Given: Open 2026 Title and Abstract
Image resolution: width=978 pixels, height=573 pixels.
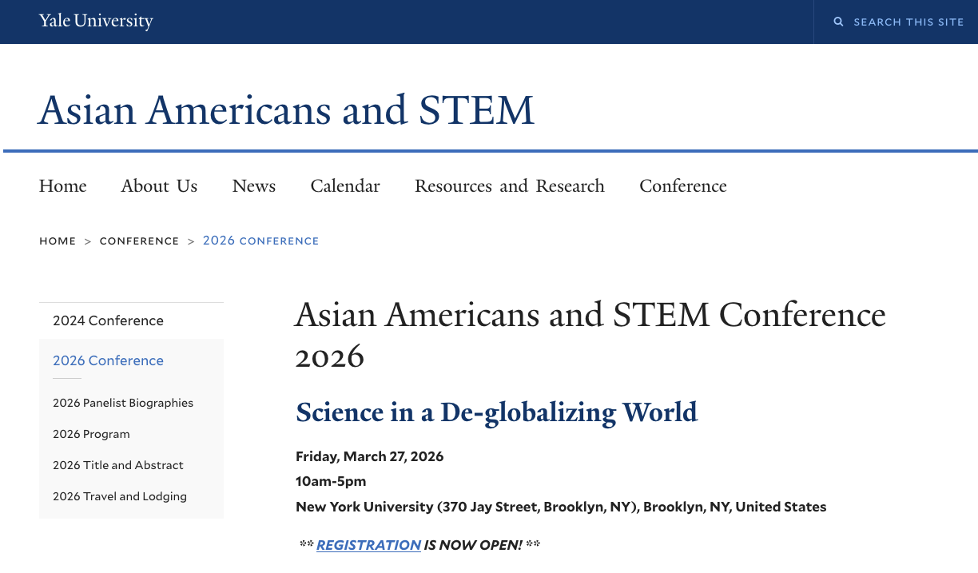Looking at the screenshot, I should point(117,465).
